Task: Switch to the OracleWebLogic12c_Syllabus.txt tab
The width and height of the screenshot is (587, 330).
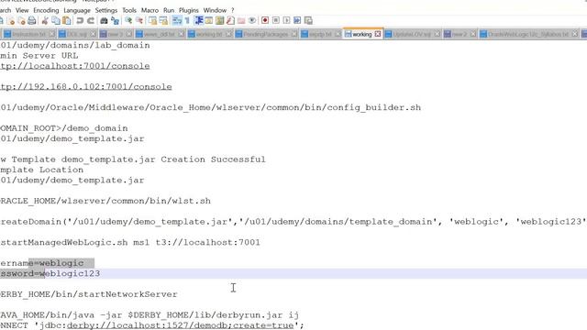Action: click(x=528, y=34)
